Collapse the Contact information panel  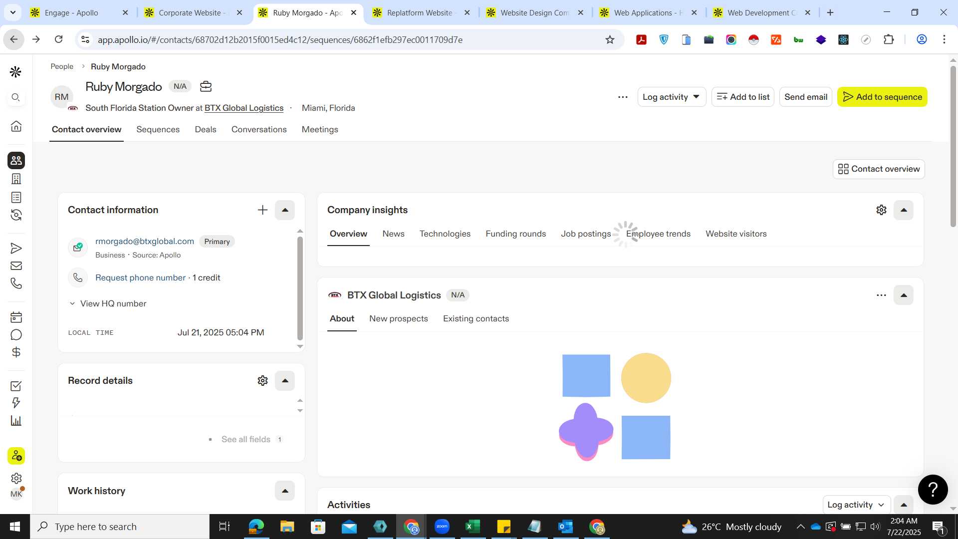coord(285,210)
